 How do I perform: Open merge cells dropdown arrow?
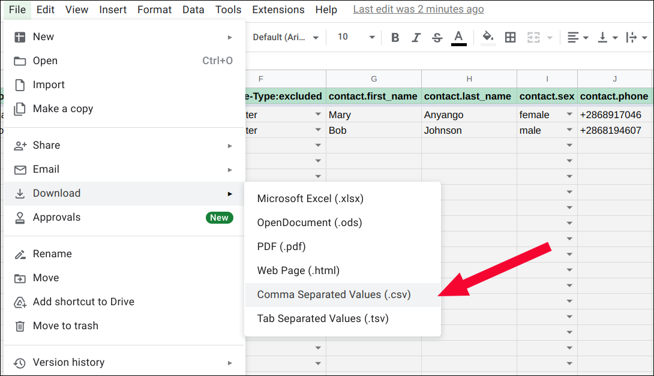tap(550, 38)
